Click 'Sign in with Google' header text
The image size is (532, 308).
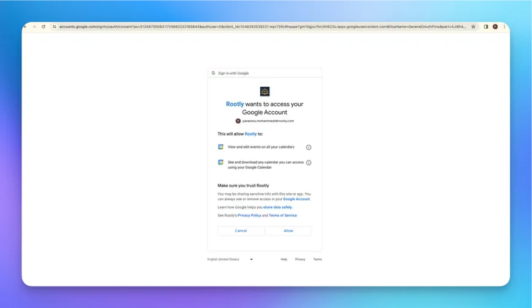click(x=233, y=73)
